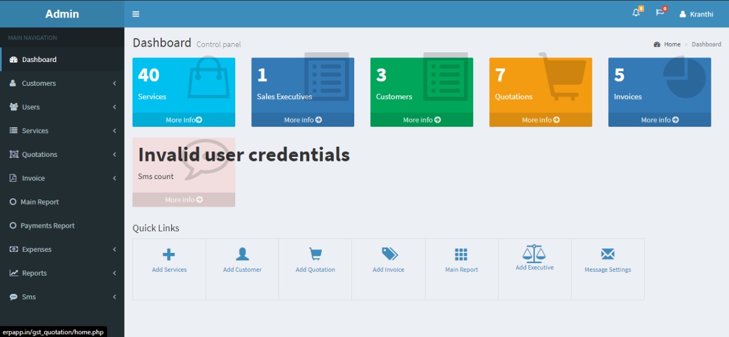This screenshot has height=337, width=729.
Task: Click the Add Customer person icon
Action: 243,254
